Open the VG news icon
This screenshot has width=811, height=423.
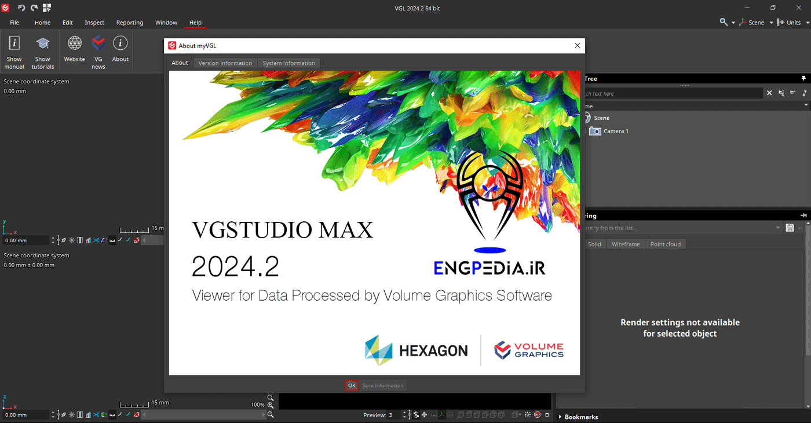coord(98,43)
